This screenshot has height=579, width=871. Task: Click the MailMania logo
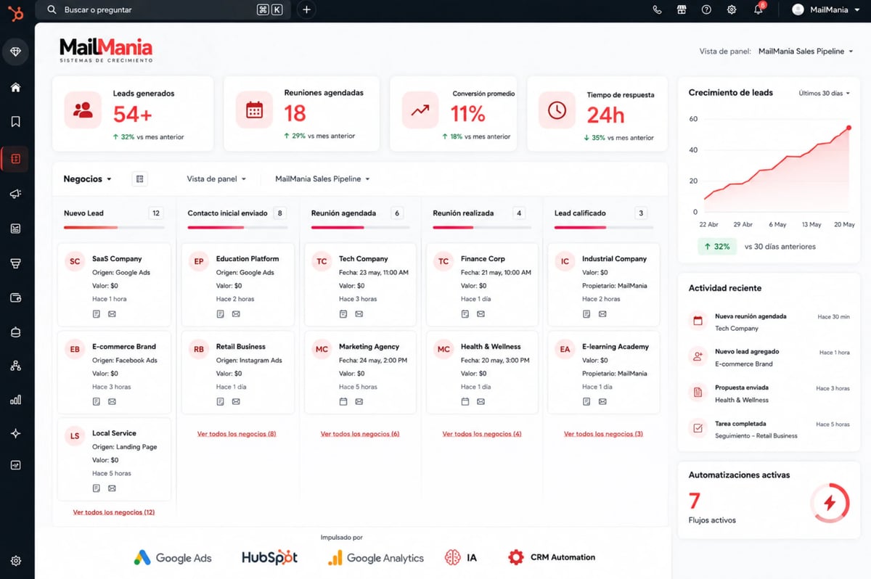pos(106,50)
